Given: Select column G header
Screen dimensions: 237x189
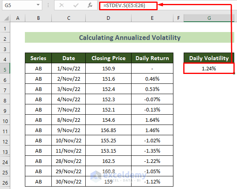Looking at the screenshot, I should click(209, 19).
